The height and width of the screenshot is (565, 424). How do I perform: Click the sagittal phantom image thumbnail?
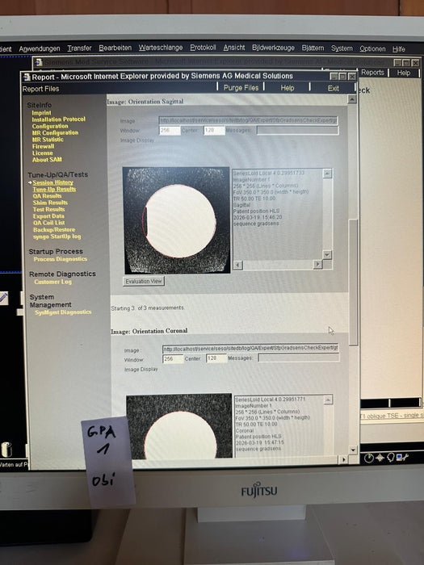point(176,220)
